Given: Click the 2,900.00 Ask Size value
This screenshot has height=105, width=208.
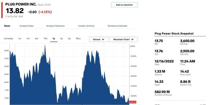Looking at the screenshot, I should 187,51.
